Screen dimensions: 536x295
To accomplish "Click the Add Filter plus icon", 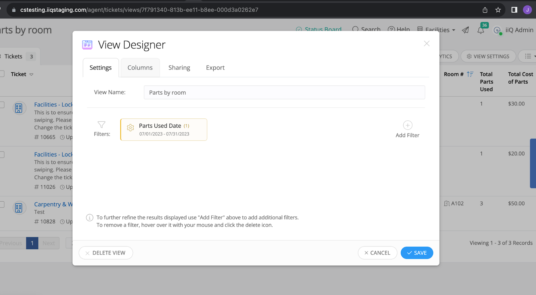I will point(407,125).
